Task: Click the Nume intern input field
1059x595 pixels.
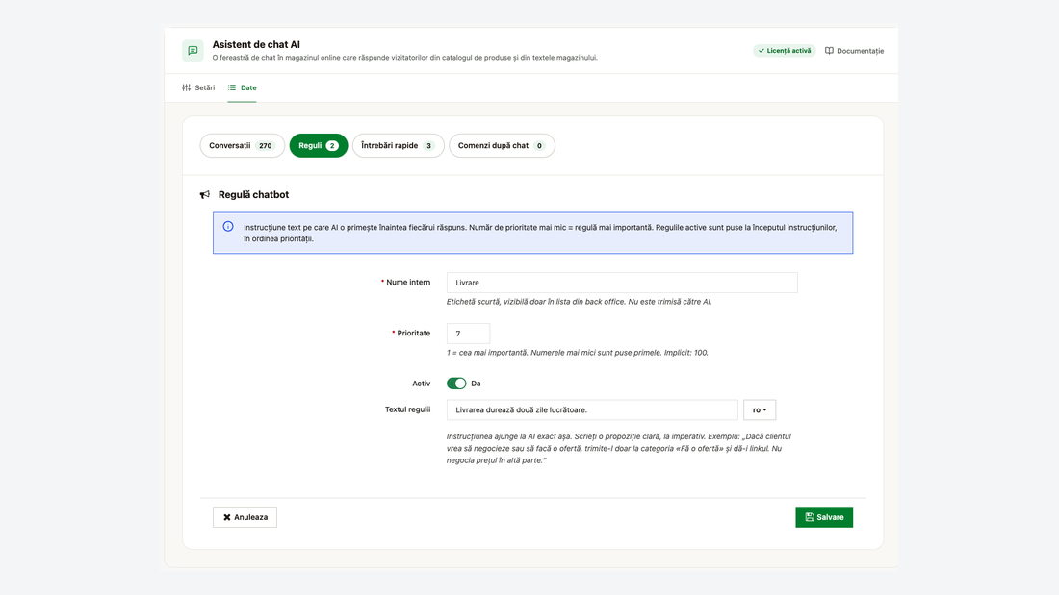Action: click(622, 283)
